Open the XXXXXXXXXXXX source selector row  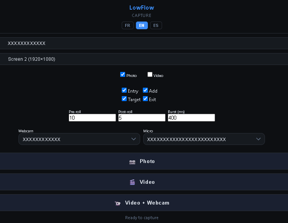[144, 43]
